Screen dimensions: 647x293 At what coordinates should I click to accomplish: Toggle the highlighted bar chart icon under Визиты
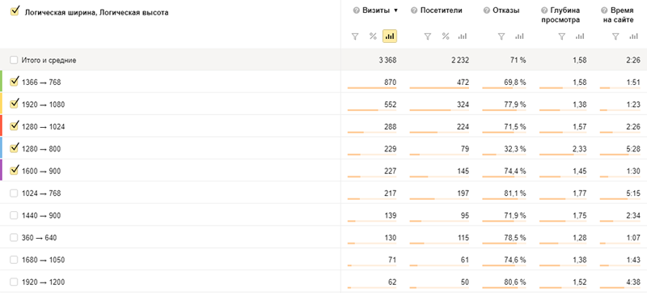coord(390,36)
